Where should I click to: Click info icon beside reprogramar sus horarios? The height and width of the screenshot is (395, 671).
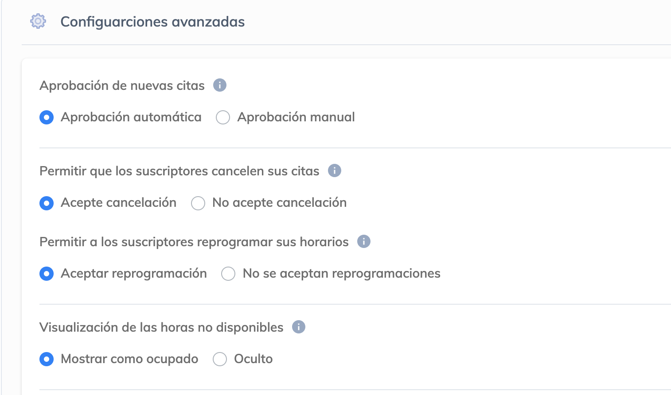pyautogui.click(x=364, y=241)
